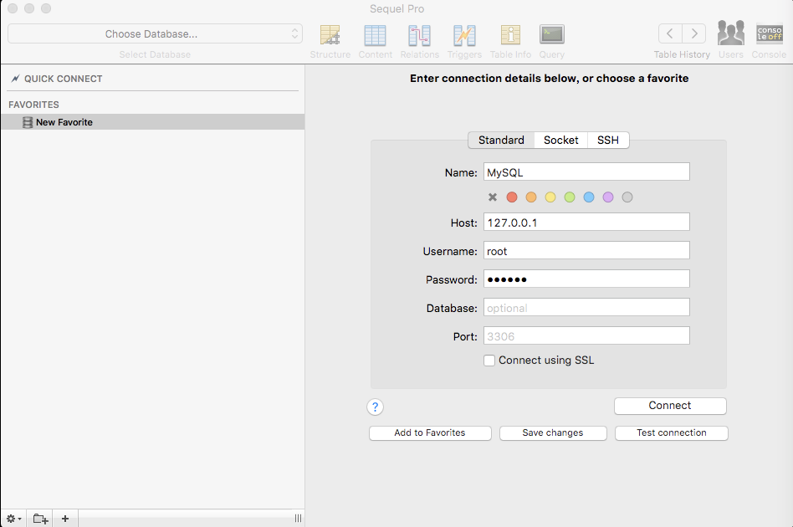Switch to the SSH connection tab
793x527 pixels.
tap(608, 141)
